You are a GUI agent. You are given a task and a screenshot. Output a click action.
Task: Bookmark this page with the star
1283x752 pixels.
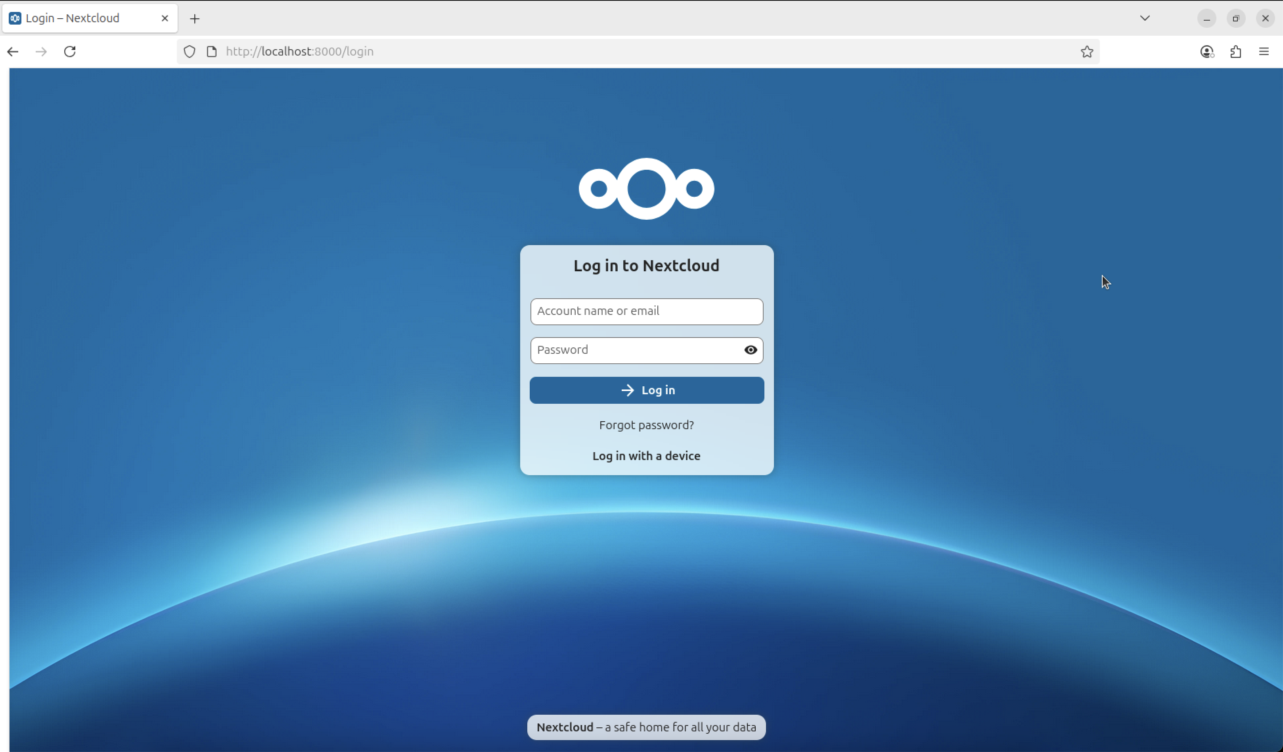point(1087,52)
